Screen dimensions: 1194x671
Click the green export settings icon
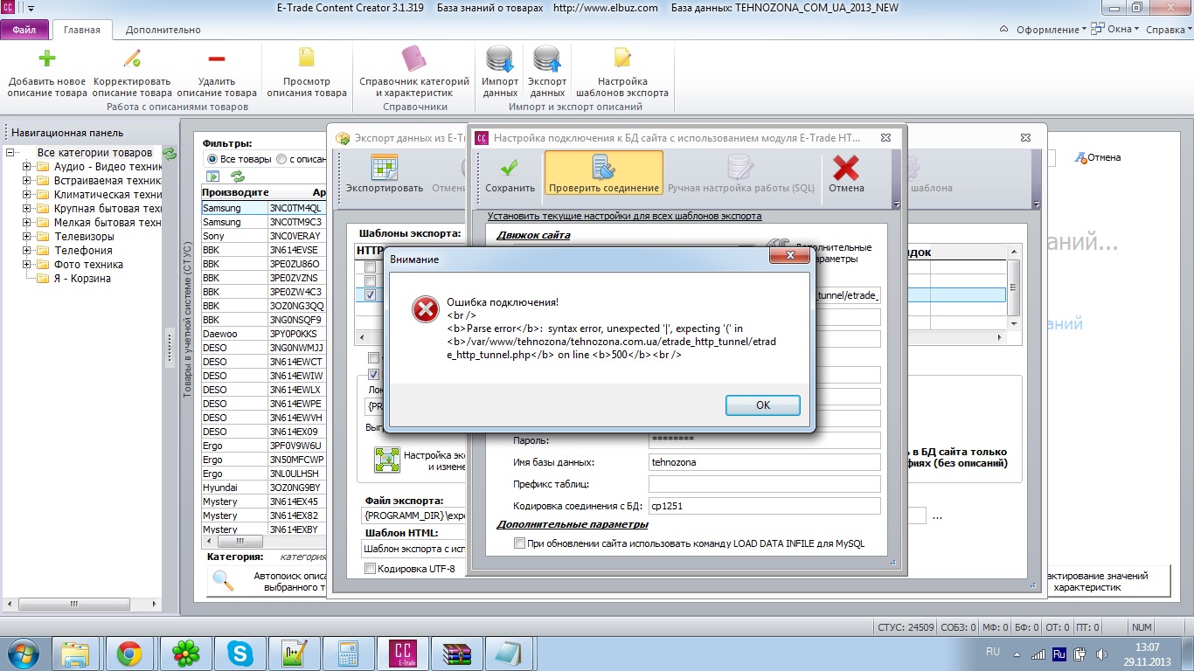[x=386, y=460]
